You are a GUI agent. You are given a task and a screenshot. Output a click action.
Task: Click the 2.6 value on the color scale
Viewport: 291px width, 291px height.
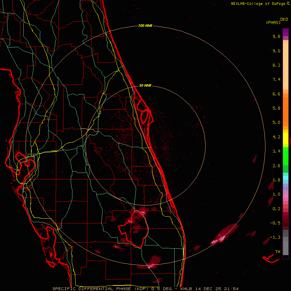pyautogui.click(x=276, y=166)
